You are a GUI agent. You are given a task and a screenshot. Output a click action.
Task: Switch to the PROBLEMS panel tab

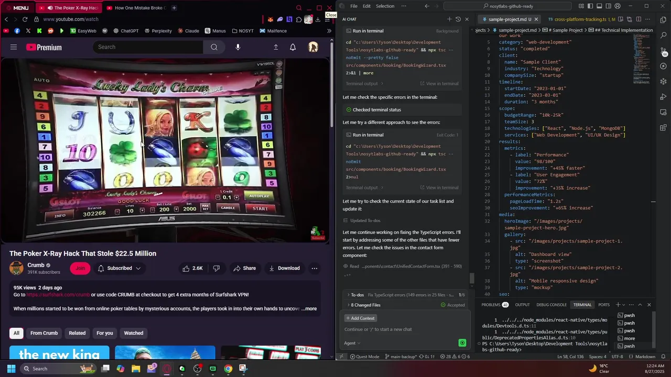pos(495,305)
